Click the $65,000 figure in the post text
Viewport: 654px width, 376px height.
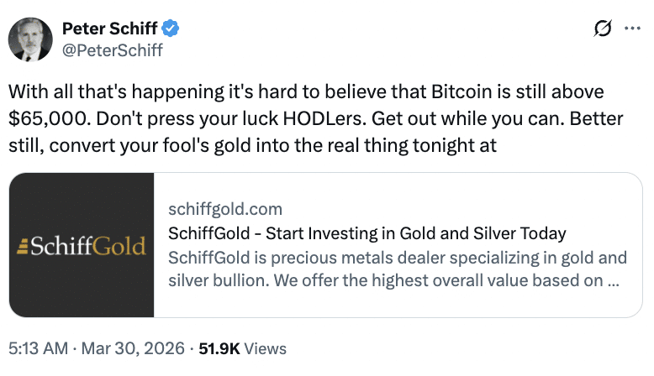pyautogui.click(x=42, y=118)
